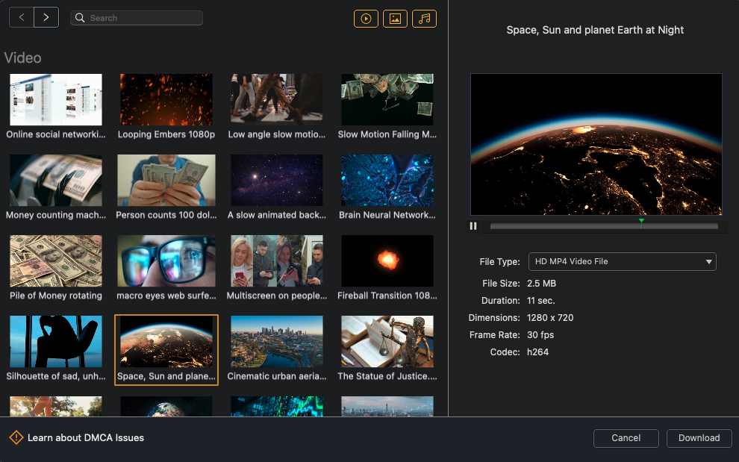
Task: Click the Search field
Action: pos(137,18)
